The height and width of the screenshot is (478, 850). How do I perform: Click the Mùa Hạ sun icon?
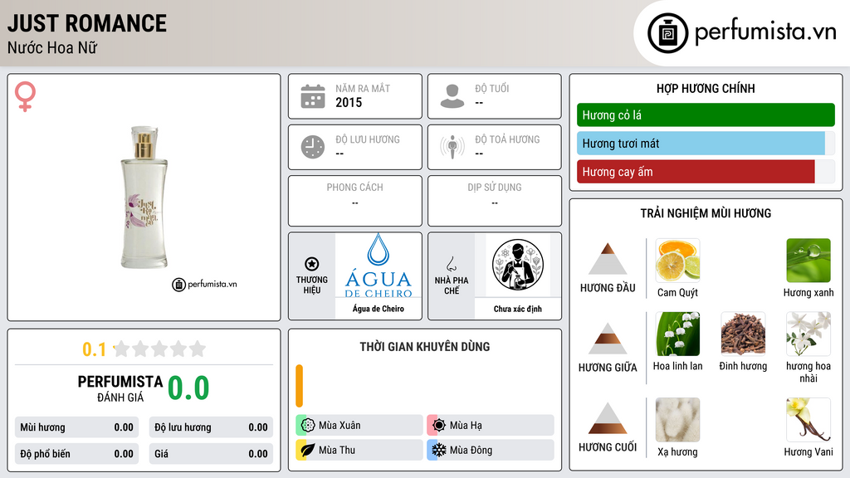pyautogui.click(x=439, y=426)
